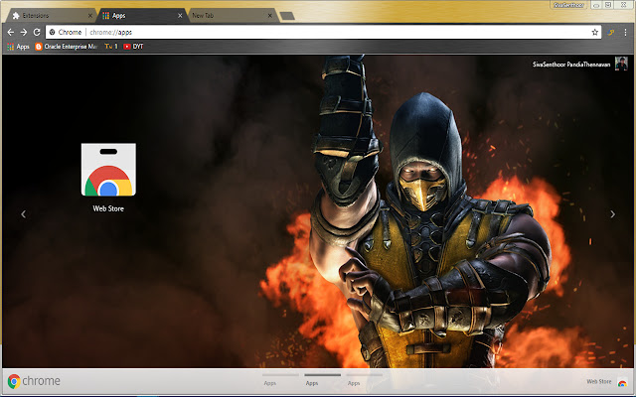Screen dimensions: 636x397
Task: Click the chrome logo in the bottom bar
Action: click(x=34, y=381)
